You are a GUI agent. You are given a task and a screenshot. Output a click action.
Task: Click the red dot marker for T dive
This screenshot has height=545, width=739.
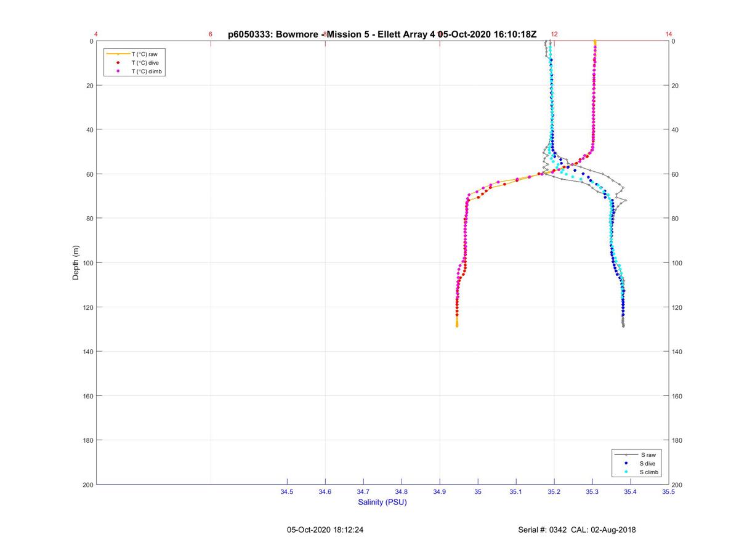[x=118, y=63]
